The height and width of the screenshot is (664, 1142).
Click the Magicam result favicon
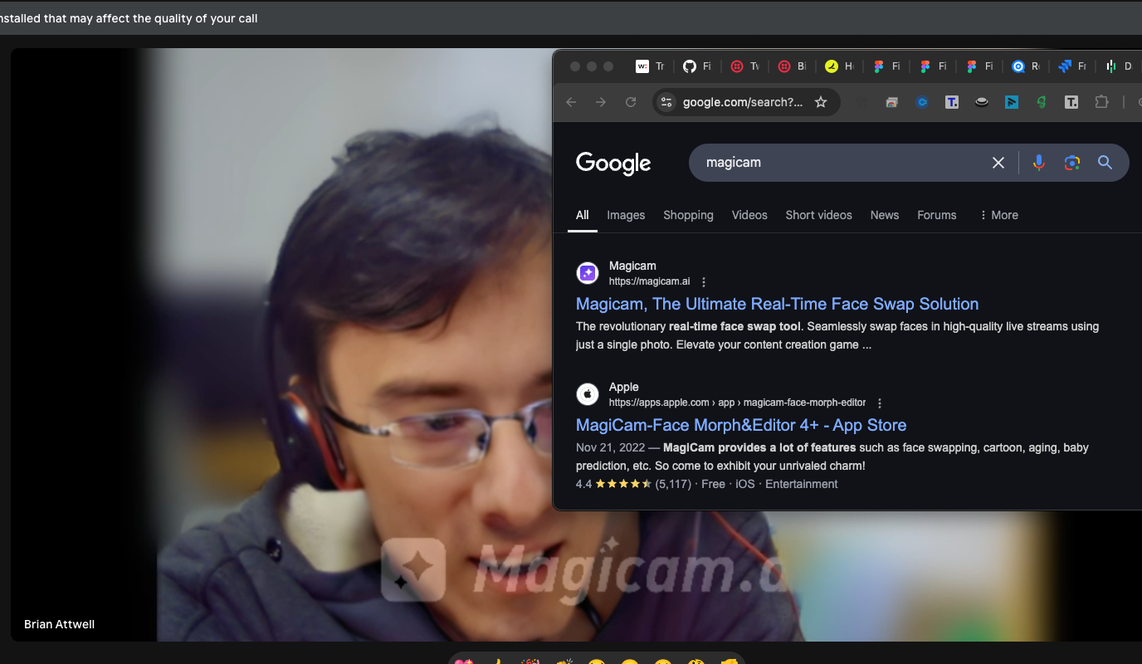588,273
